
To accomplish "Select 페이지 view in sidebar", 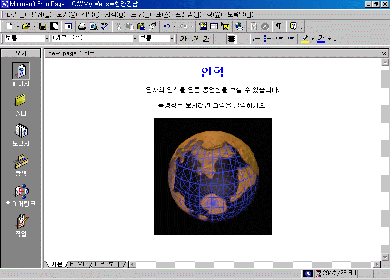I will 21,74.
